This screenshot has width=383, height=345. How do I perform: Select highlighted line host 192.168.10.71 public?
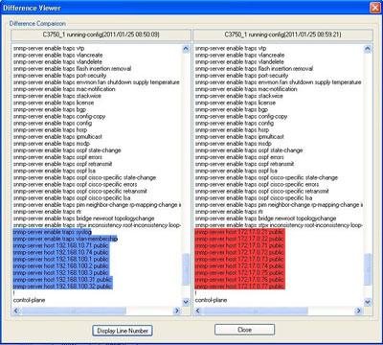[60, 245]
